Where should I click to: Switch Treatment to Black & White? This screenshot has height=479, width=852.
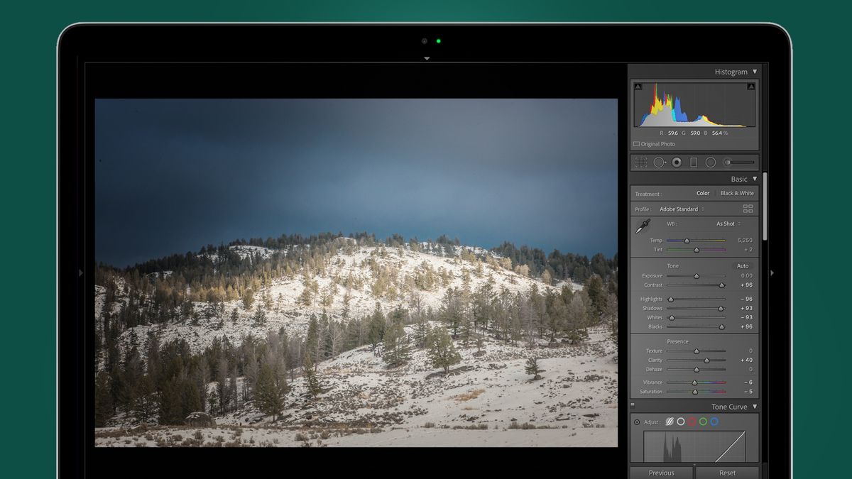[737, 192]
